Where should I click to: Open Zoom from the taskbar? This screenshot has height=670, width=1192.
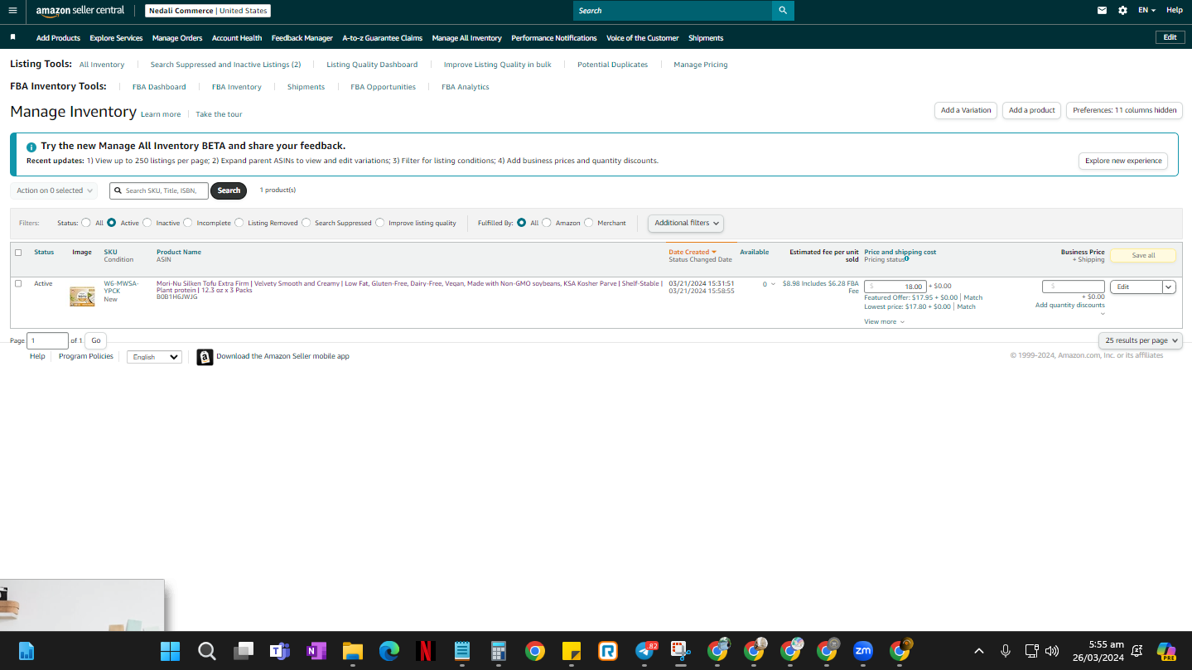[863, 651]
